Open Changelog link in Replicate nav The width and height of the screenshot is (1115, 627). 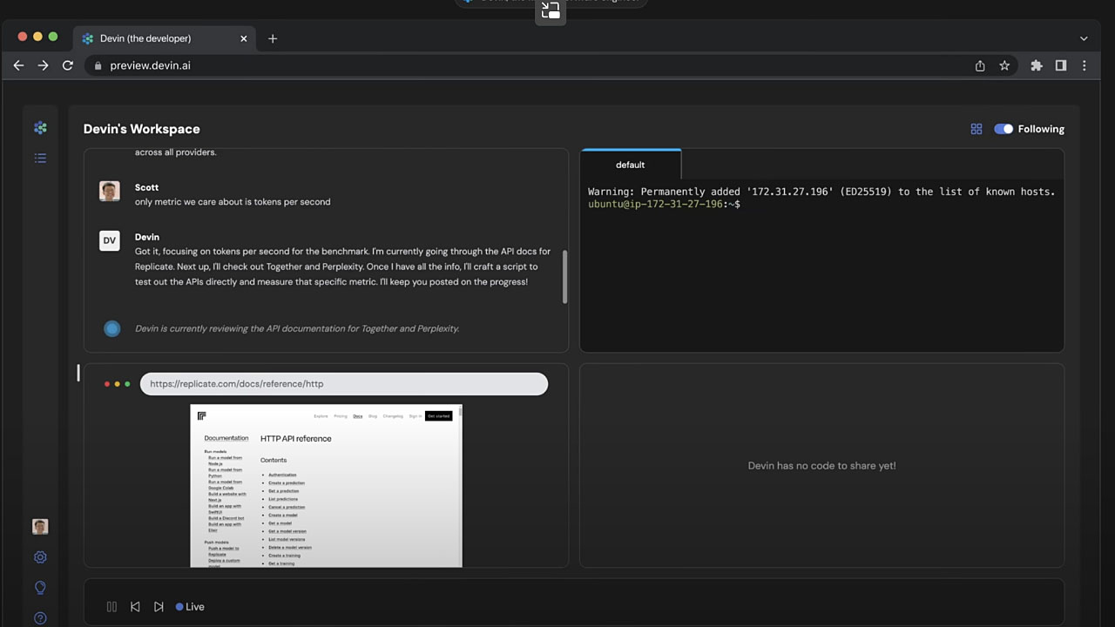point(393,416)
